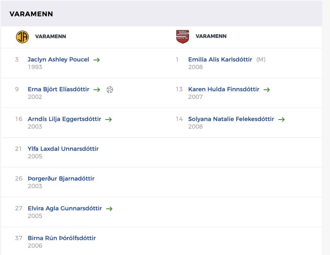Open goalkeeper Emilía Alís Karlsdóttir profile
The height and width of the screenshot is (255, 330).
[220, 60]
